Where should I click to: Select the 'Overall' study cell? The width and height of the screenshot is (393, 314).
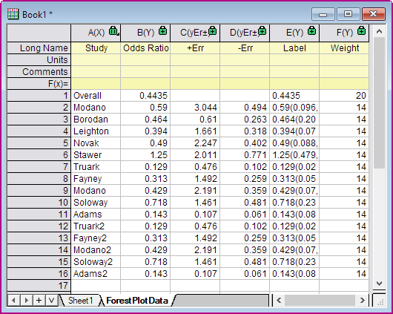coord(96,96)
